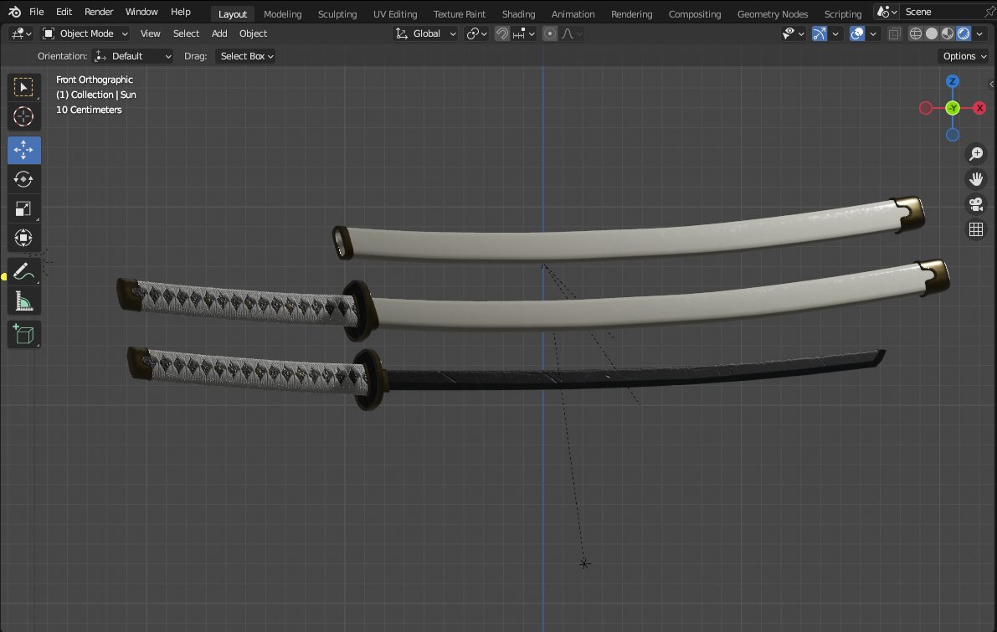
Task: Switch to the Texture Paint workspace tab
Action: pyautogui.click(x=459, y=14)
